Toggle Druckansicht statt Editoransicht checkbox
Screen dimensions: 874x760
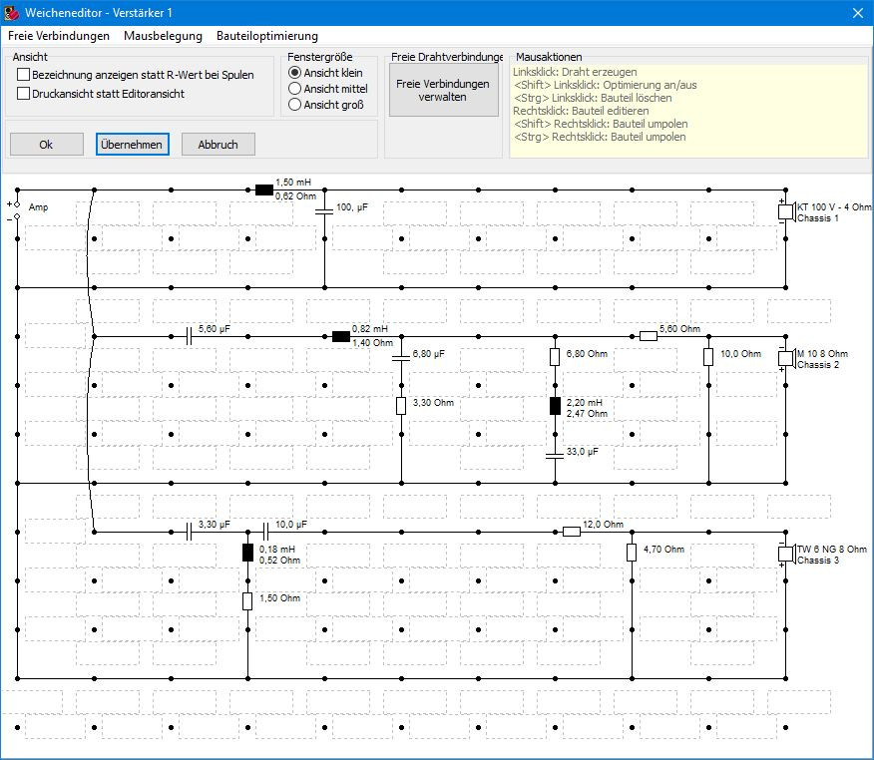24,94
